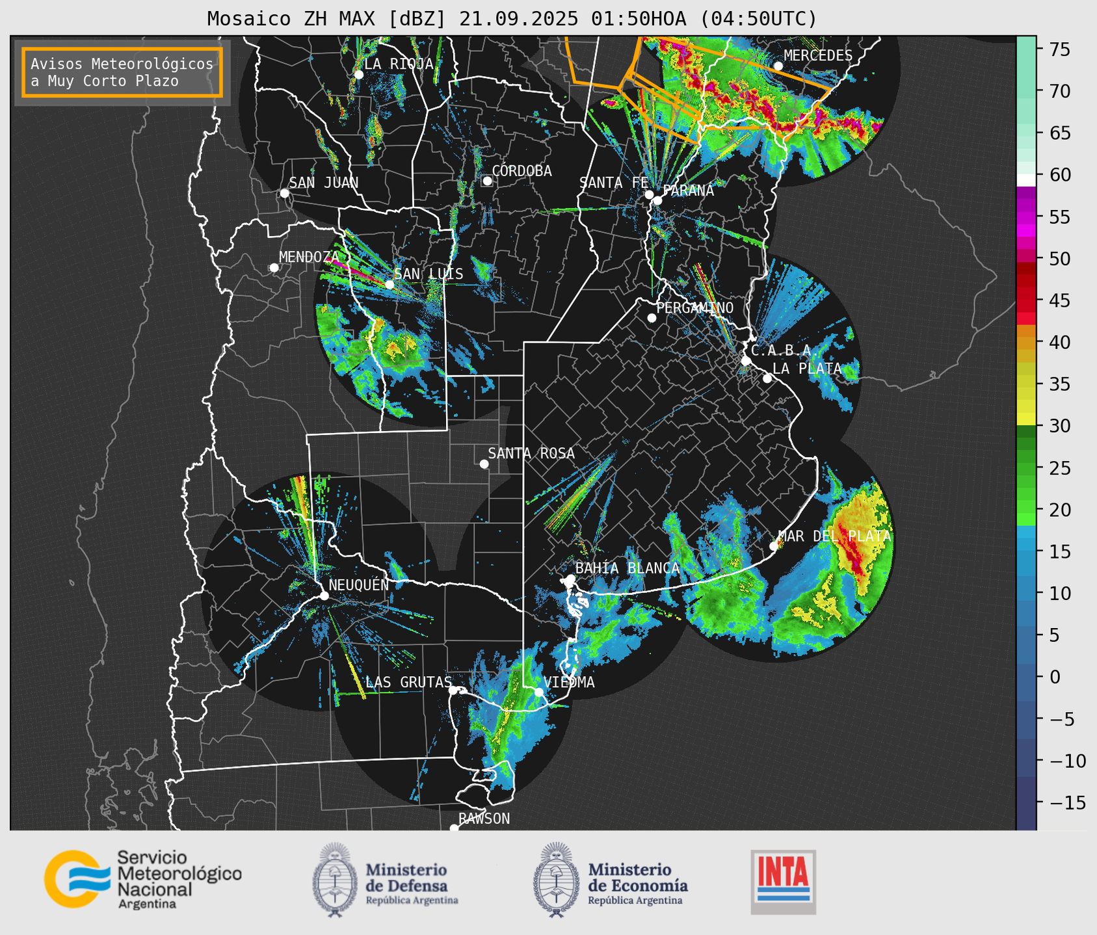
Task: Click the RAWSON city label
Action: 484,819
